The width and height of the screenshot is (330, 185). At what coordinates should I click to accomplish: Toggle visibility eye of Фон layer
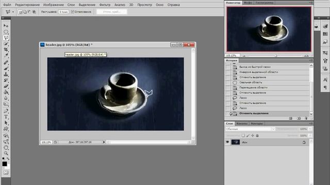(x=227, y=142)
